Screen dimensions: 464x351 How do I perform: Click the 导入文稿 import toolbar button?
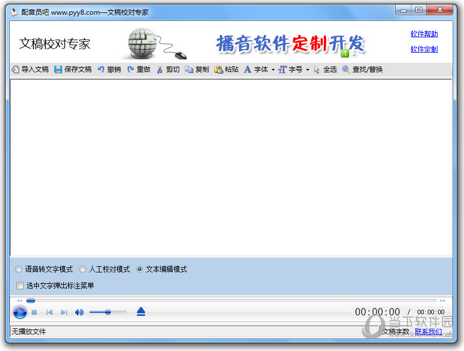point(30,70)
